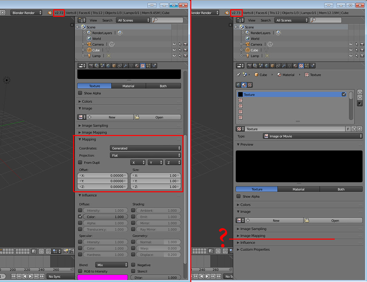Open Material tab in right window
The height and width of the screenshot is (282, 367).
295,66
